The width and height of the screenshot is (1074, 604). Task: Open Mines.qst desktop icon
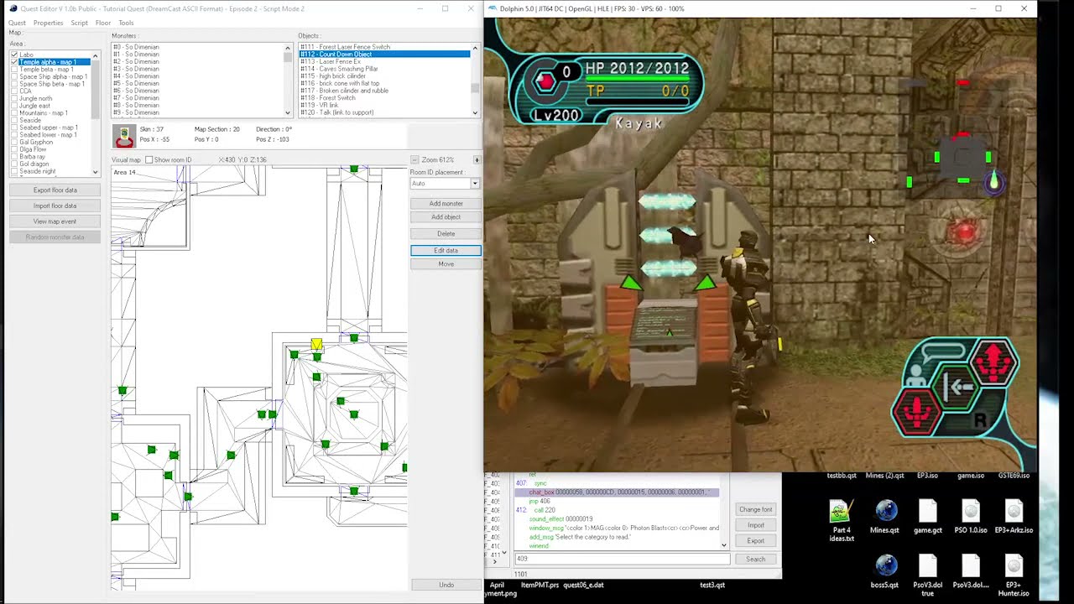pyautogui.click(x=884, y=517)
